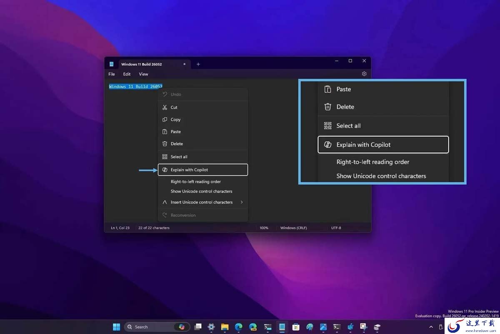Open the Edit menu
This screenshot has height=334, width=500.
pos(127,74)
